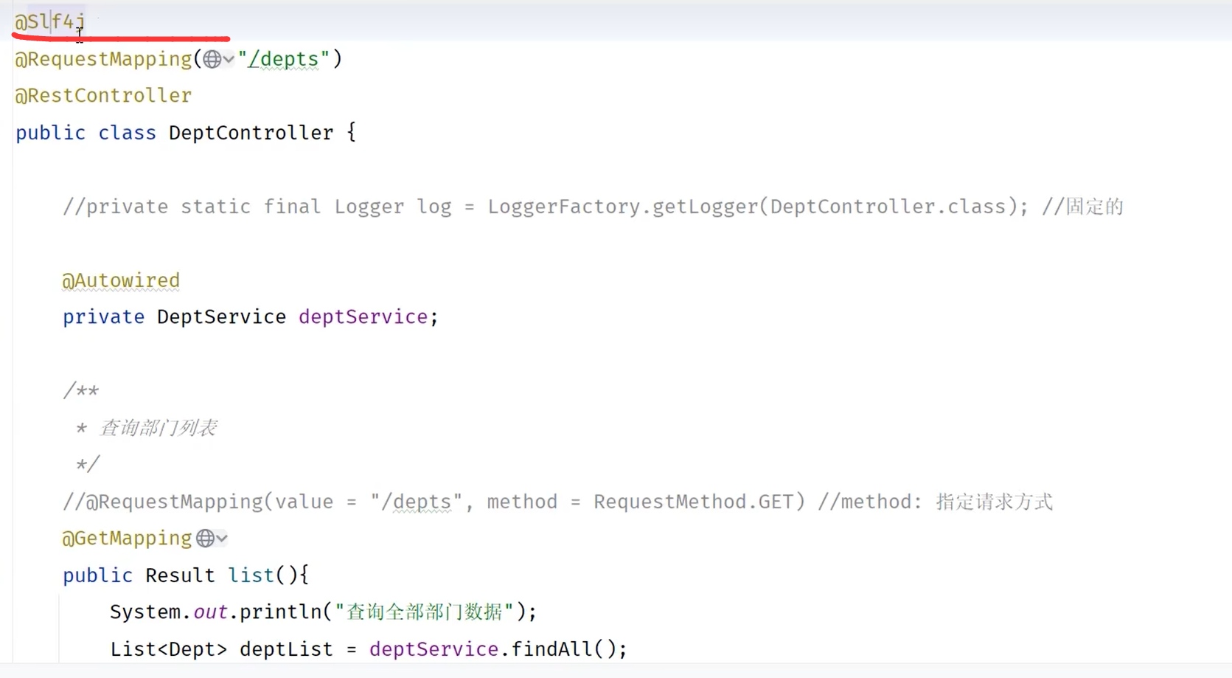Expand the chevron beside the @GetMapping globe
Image resolution: width=1232 pixels, height=678 pixels.
[223, 539]
